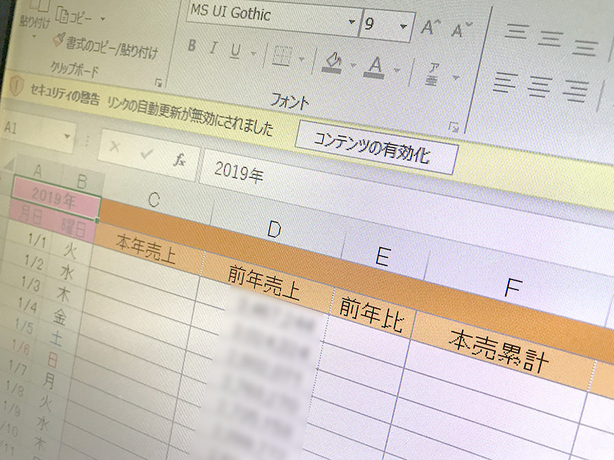
Task: Expand the underline style dropdown arrow
Action: (254, 54)
